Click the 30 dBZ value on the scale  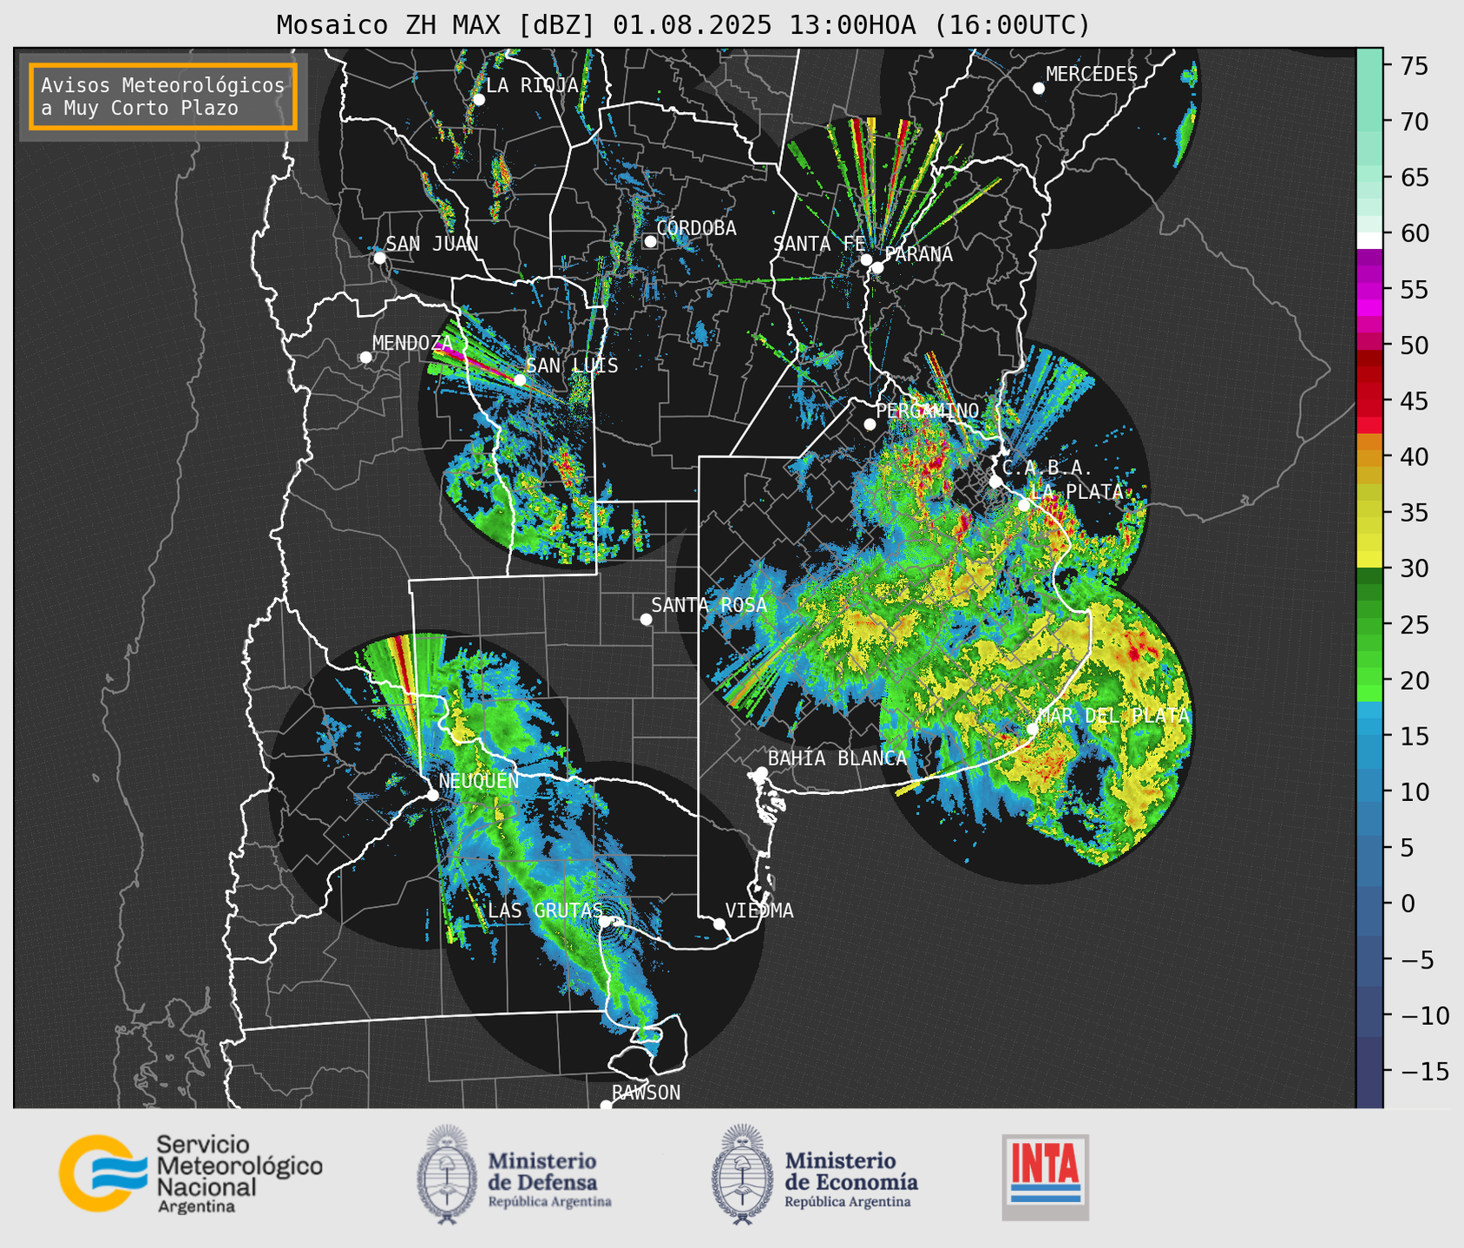(1414, 568)
